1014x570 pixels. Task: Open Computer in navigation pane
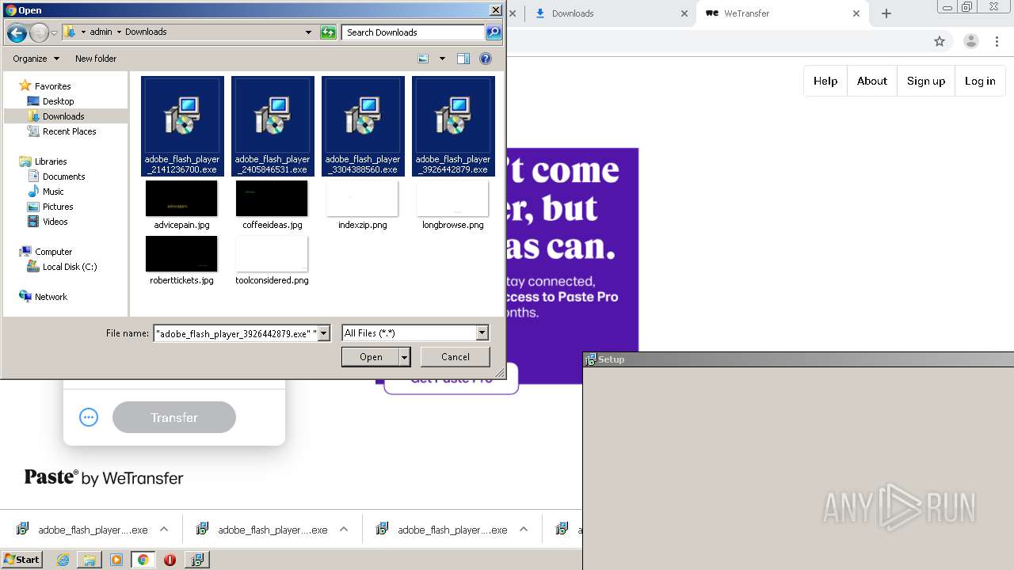[53, 252]
